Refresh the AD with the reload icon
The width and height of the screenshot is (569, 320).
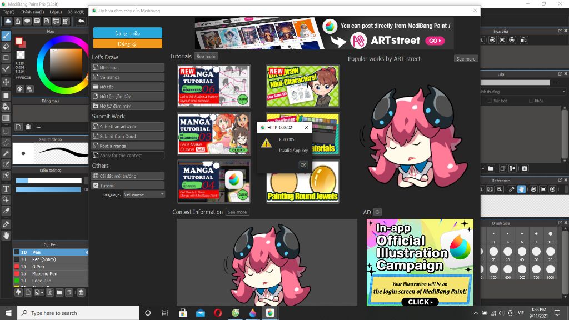377,212
